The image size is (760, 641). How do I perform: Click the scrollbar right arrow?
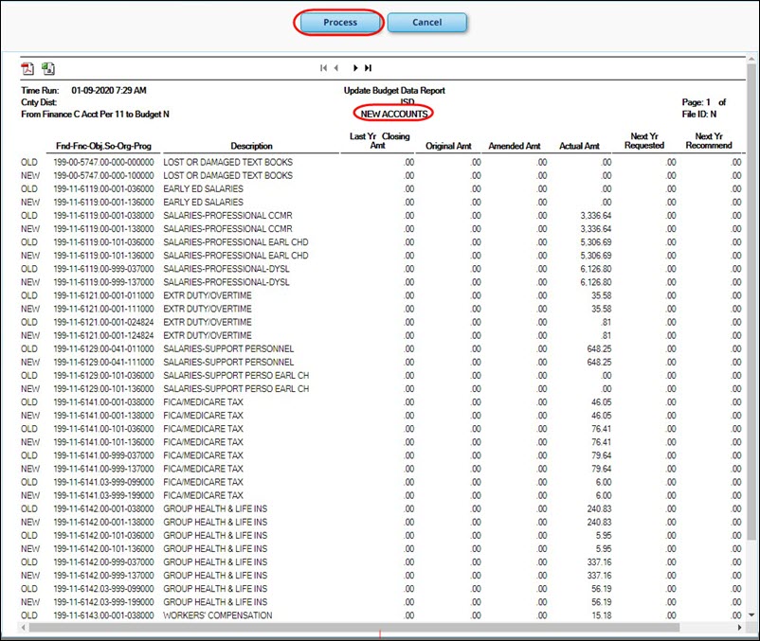[x=738, y=627]
